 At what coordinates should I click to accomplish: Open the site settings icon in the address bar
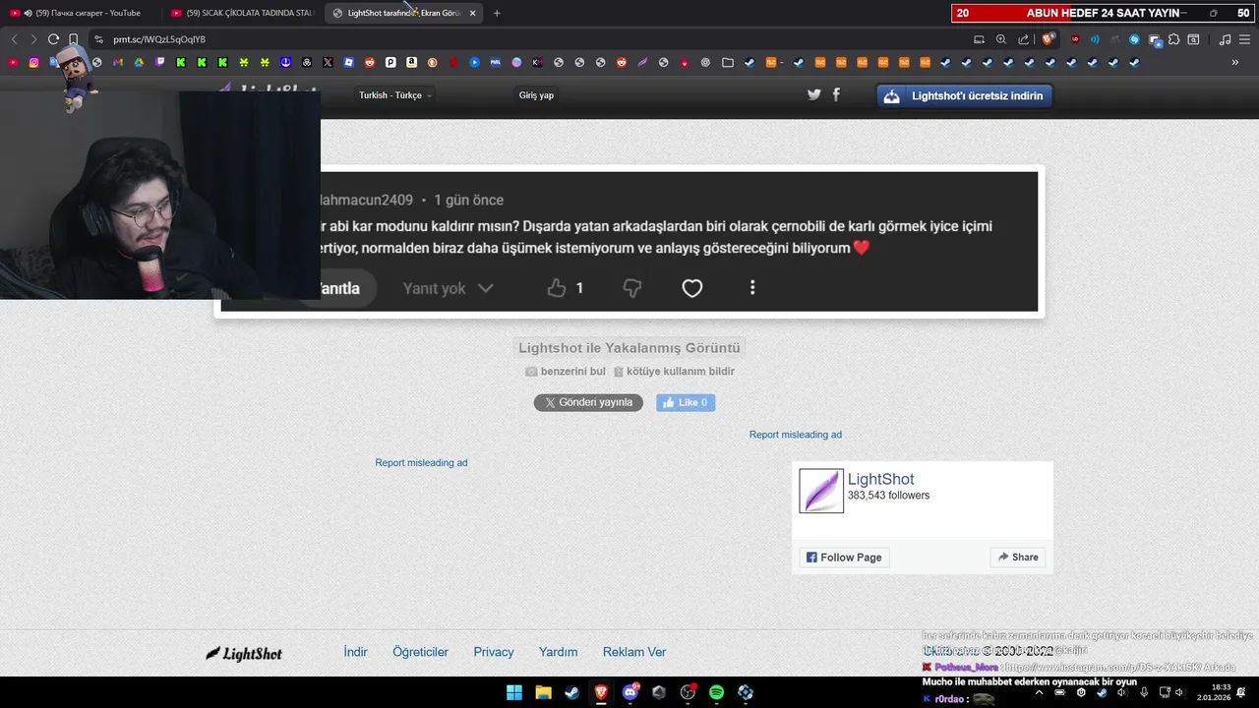(x=98, y=39)
